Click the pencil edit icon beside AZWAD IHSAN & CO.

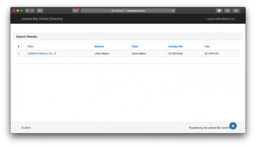pyautogui.click(x=55, y=53)
